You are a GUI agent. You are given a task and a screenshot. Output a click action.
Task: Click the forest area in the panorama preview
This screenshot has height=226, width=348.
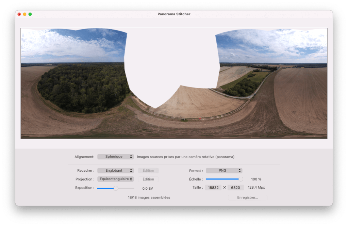click(x=82, y=88)
